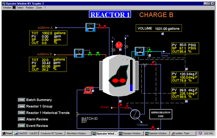Click the green recovery system vent valve
This screenshot has width=217, height=138.
[149, 51]
